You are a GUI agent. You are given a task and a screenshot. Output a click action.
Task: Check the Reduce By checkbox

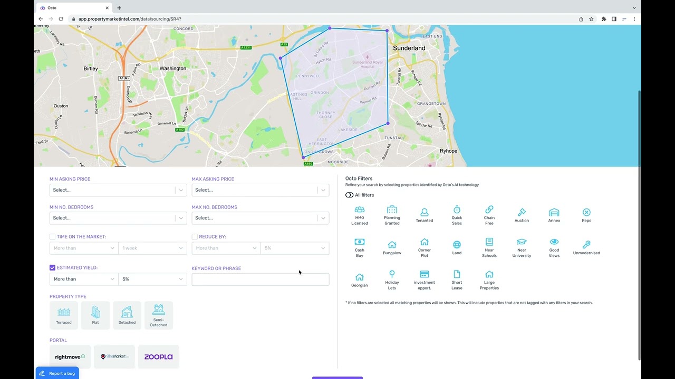pyautogui.click(x=195, y=236)
